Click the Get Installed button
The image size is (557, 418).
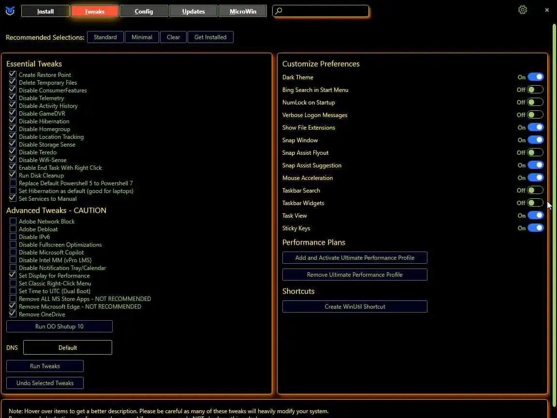pos(210,37)
